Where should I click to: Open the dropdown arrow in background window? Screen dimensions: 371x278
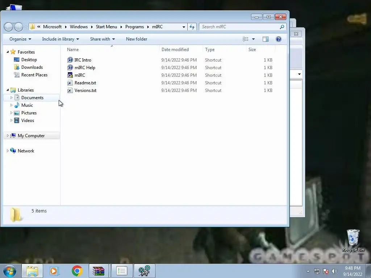[299, 74]
